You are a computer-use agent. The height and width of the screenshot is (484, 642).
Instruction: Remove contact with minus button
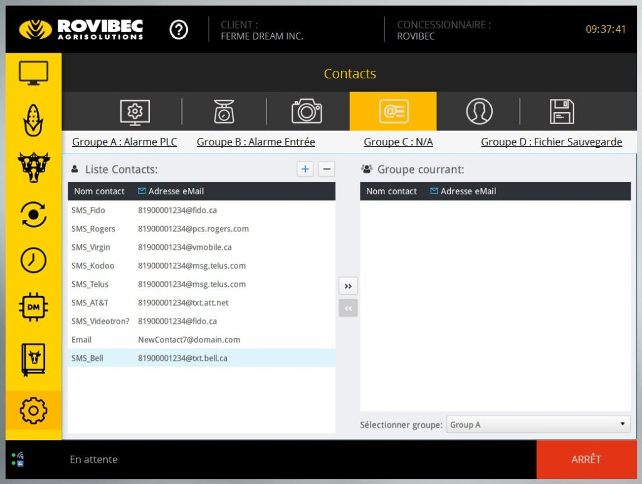326,169
